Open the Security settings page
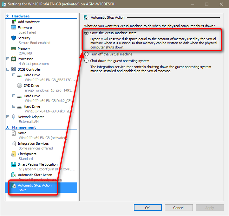The height and width of the screenshot is (216, 229). click(x=24, y=38)
